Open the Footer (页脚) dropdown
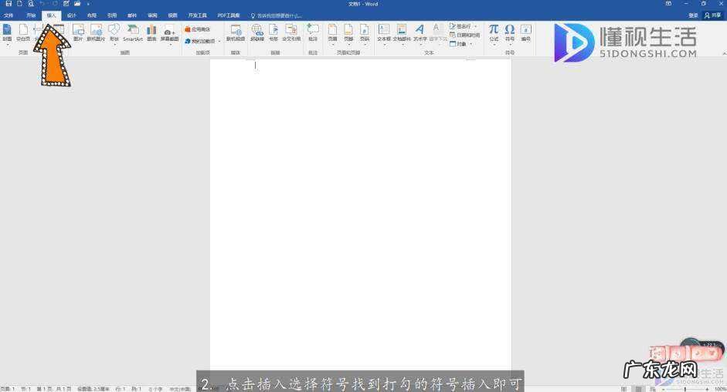Screen dimensions: 727x392 pyautogui.click(x=348, y=34)
